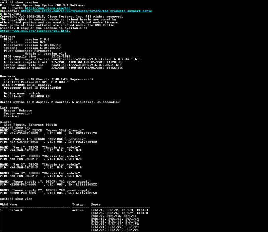Click the NAME "Module 1" inventory line
Screen dimensions: 268x232
click(x=43, y=139)
